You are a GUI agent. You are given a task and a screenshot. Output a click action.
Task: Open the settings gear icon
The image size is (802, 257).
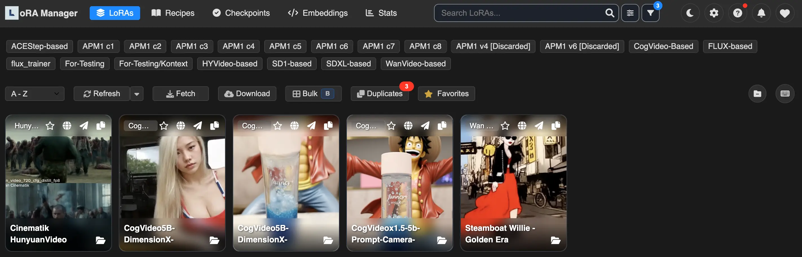click(713, 13)
